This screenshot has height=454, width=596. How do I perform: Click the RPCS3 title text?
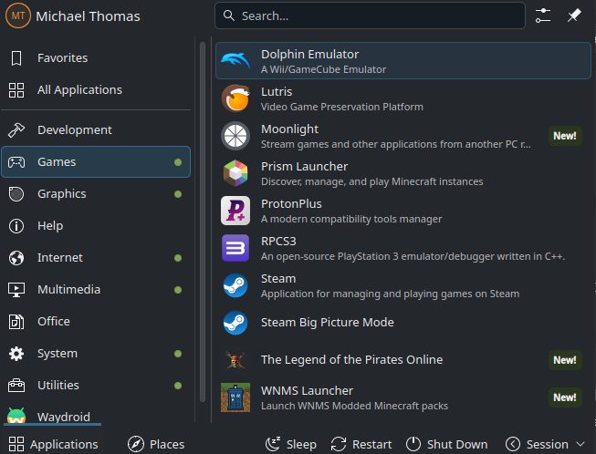point(278,242)
